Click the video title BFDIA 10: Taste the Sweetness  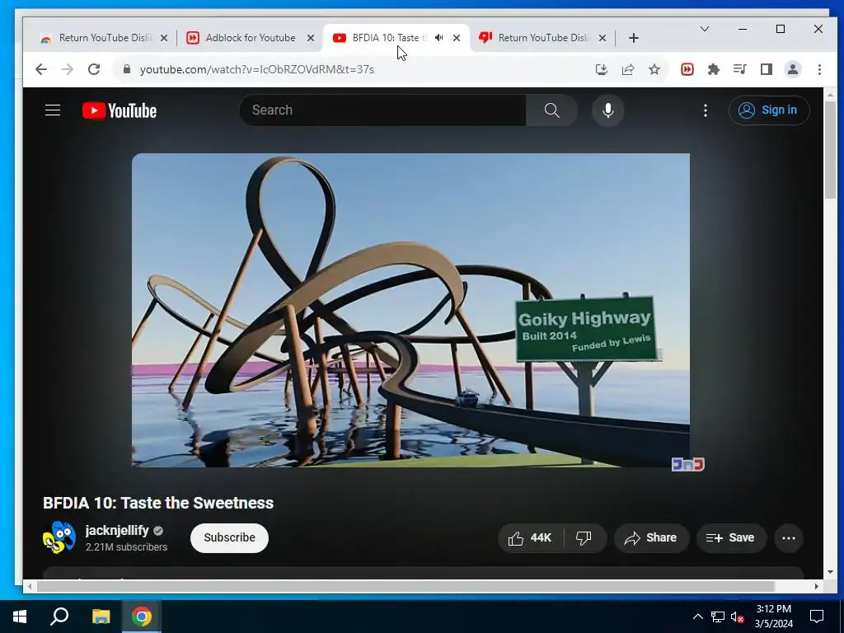click(x=158, y=503)
